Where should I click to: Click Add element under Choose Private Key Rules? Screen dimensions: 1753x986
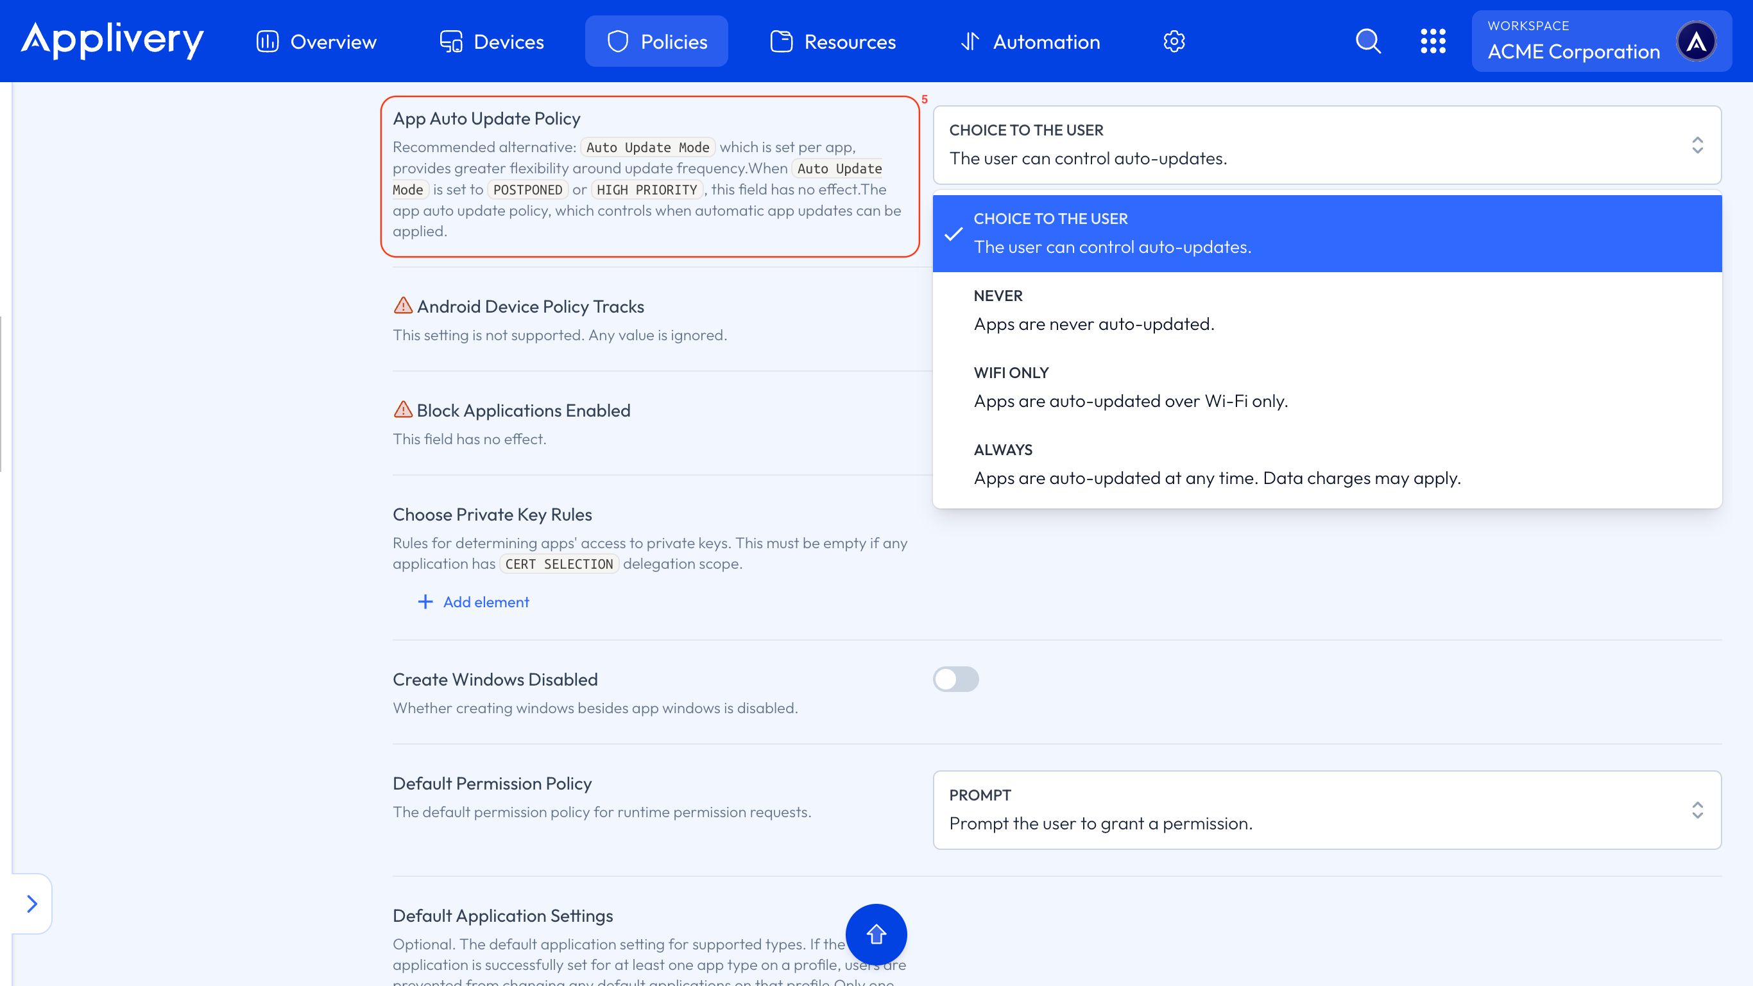pos(474,602)
